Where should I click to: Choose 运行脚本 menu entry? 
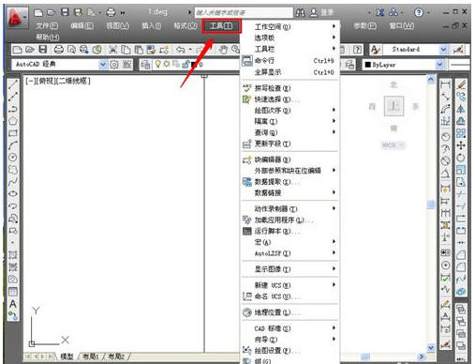[289, 231]
